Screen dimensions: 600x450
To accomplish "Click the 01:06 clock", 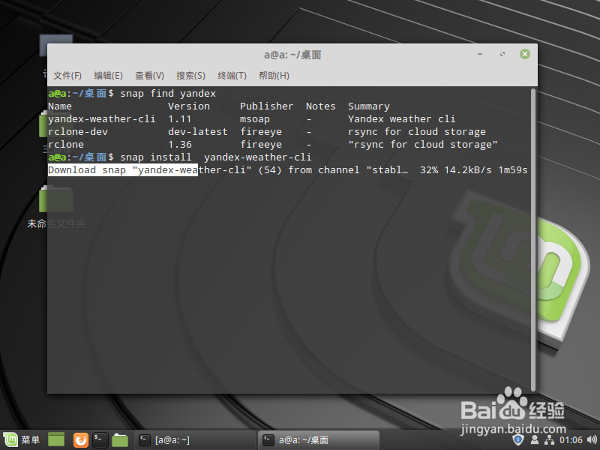I will point(571,440).
